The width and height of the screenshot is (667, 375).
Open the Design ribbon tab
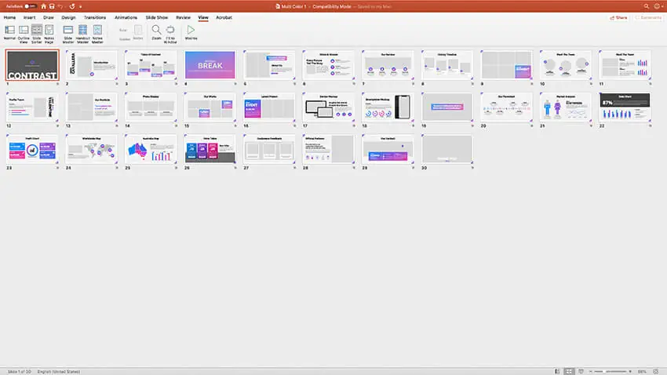(x=68, y=17)
